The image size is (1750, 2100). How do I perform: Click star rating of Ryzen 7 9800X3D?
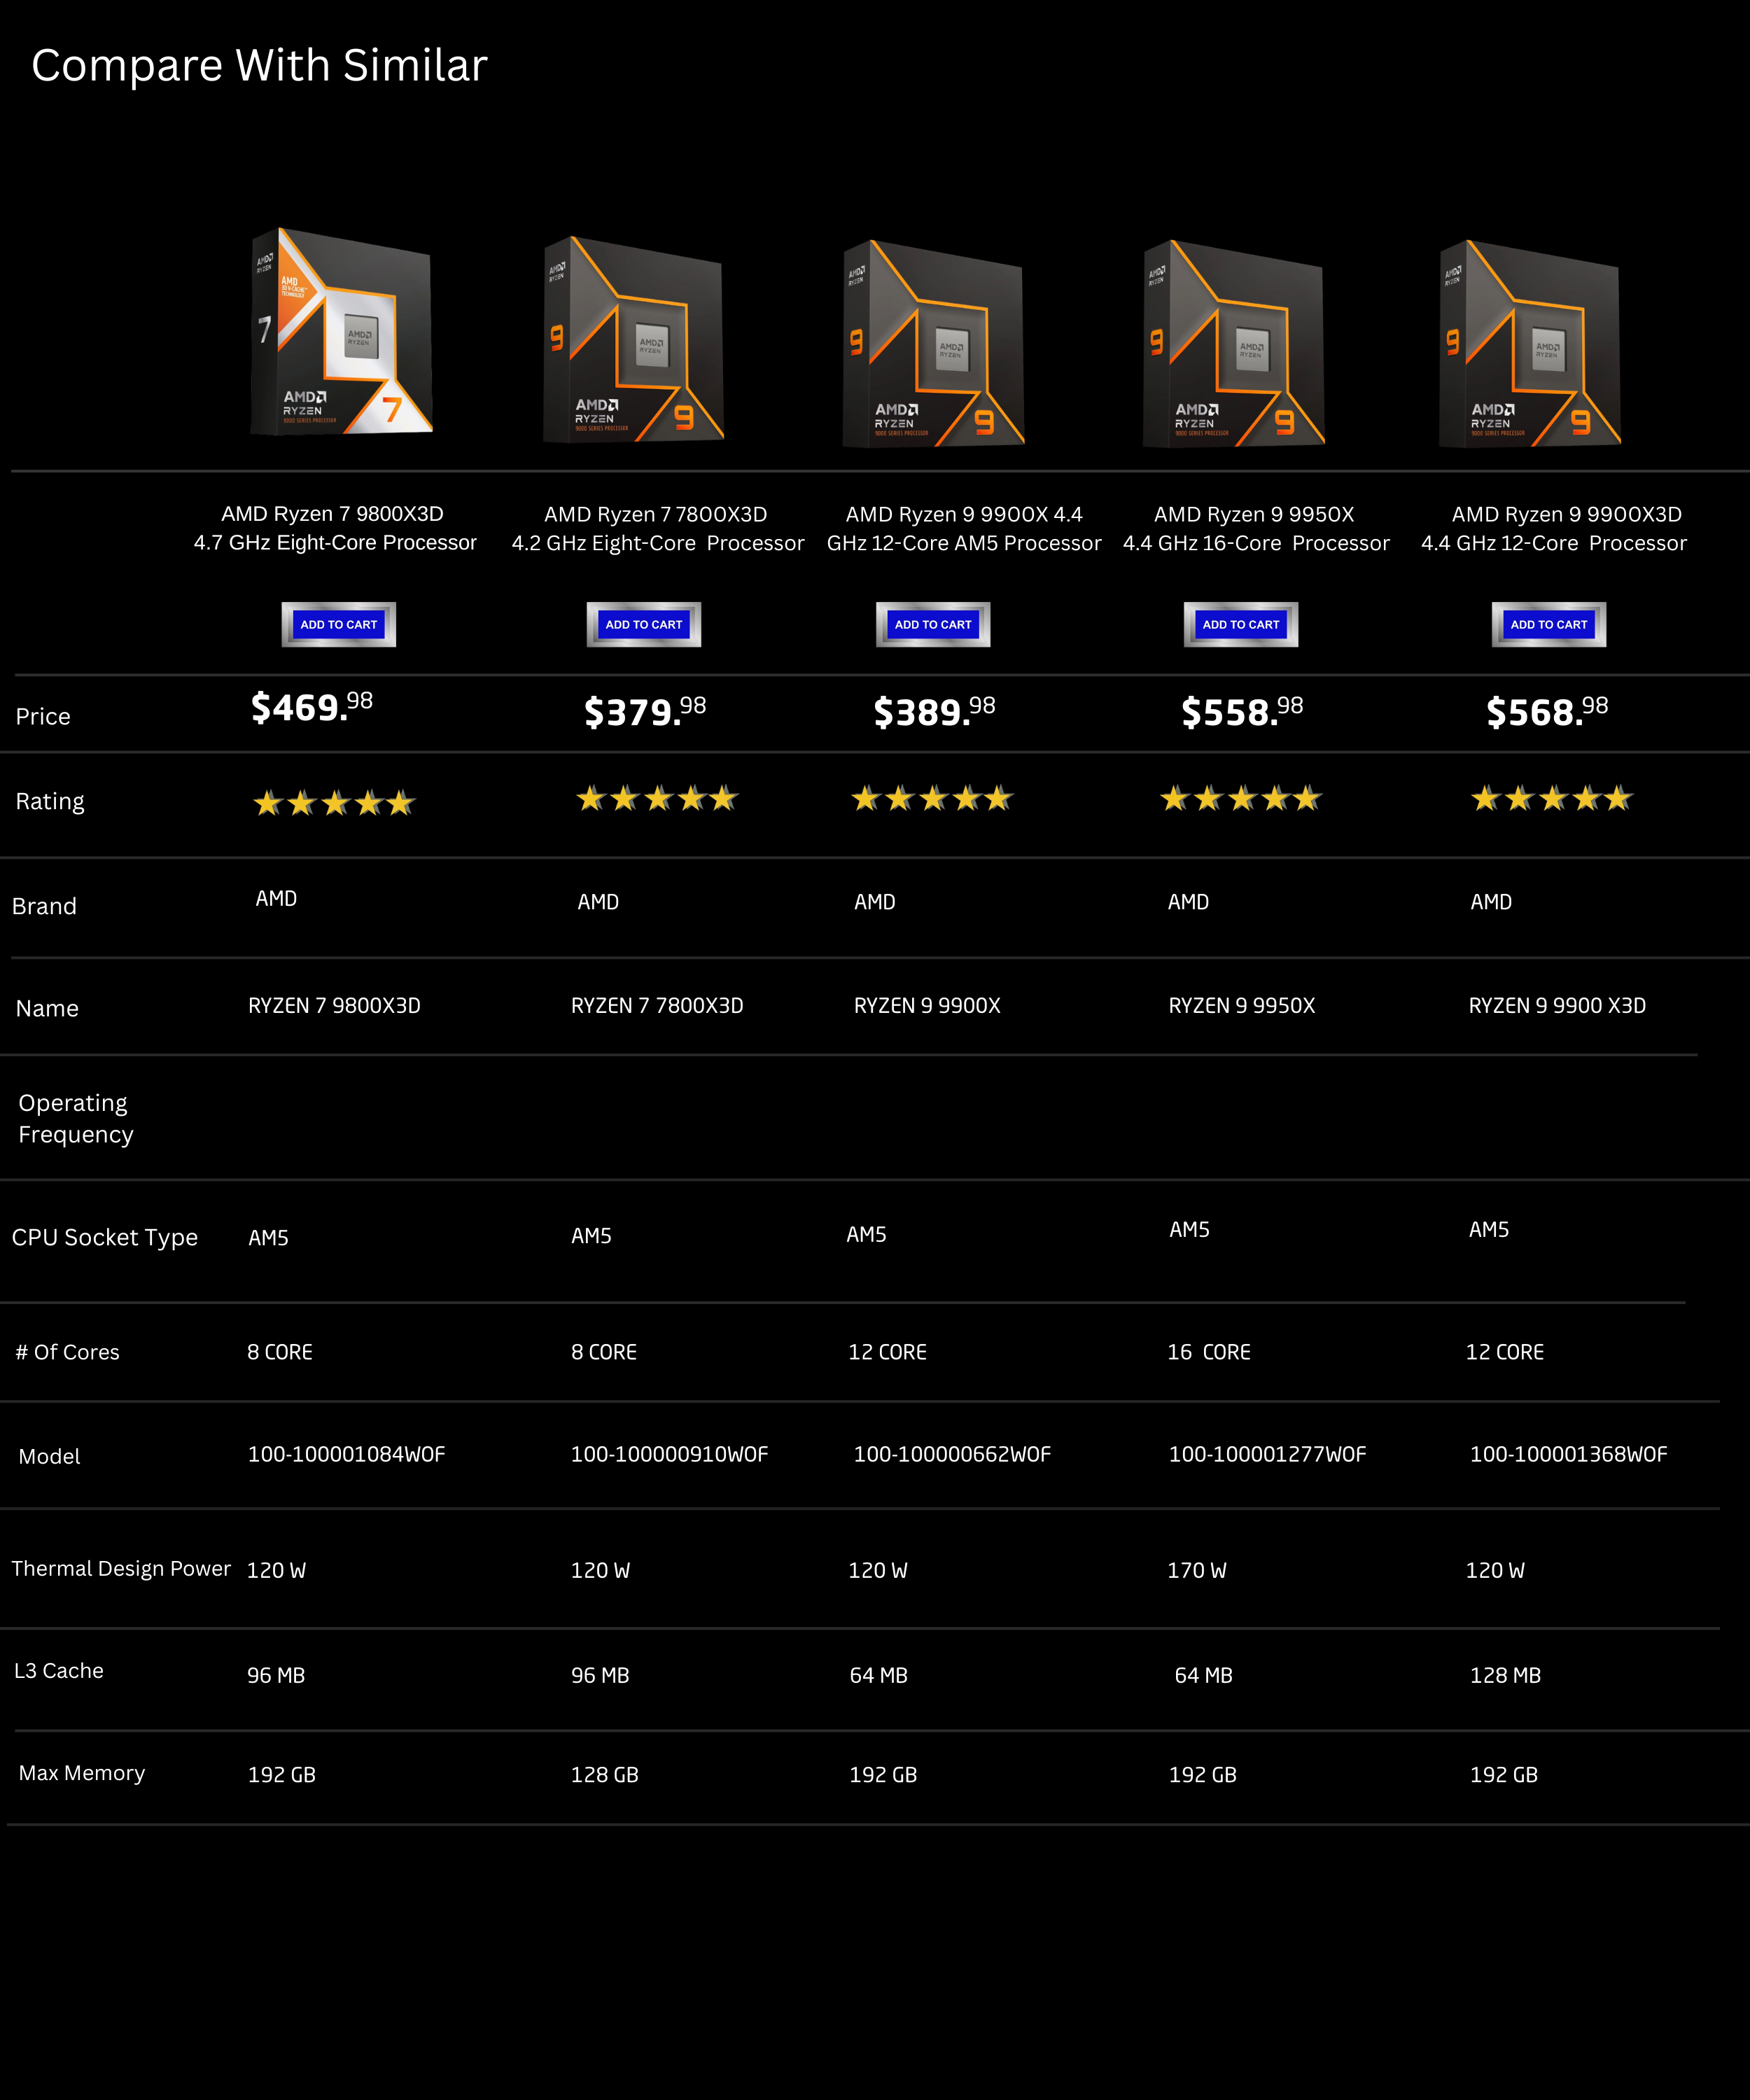coord(334,803)
